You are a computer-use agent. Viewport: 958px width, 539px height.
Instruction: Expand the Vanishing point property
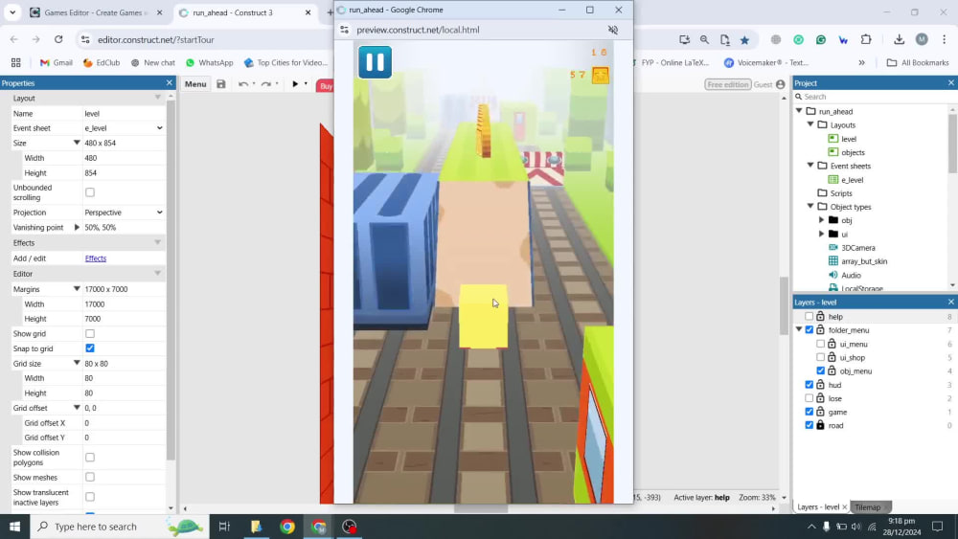[x=77, y=227]
